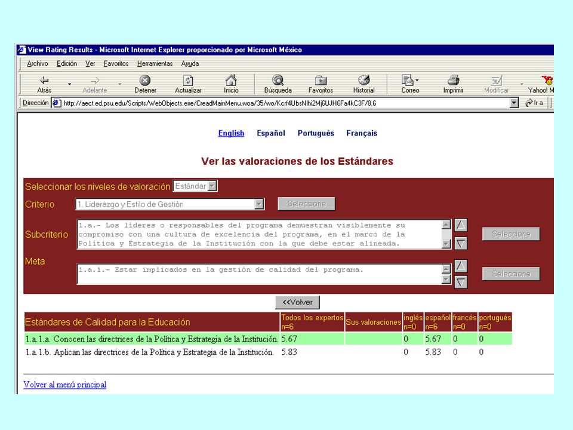
Task: Click the up triangle beside Meta box
Action: [461, 266]
